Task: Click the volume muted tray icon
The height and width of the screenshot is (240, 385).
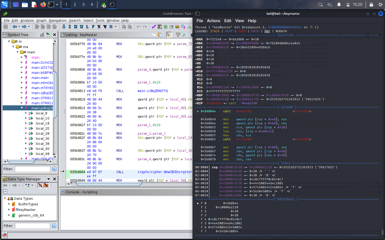Action: [330, 5]
